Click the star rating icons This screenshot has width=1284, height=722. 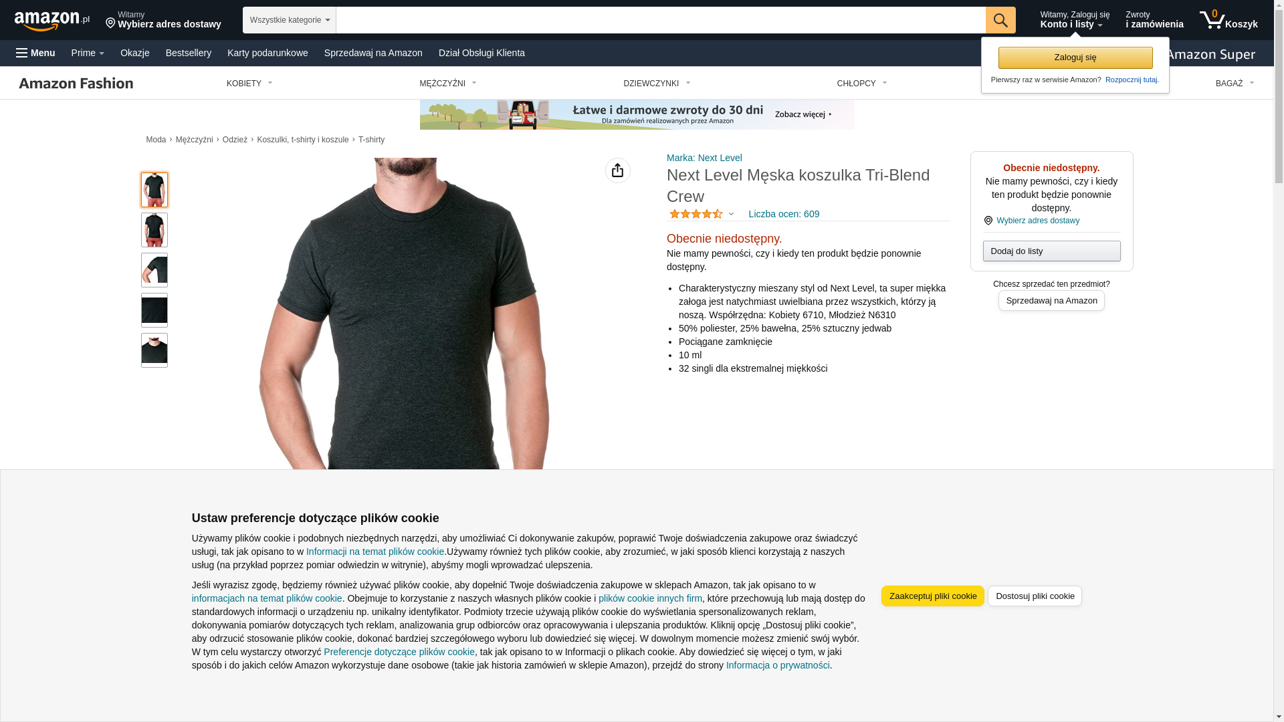pyautogui.click(x=696, y=214)
